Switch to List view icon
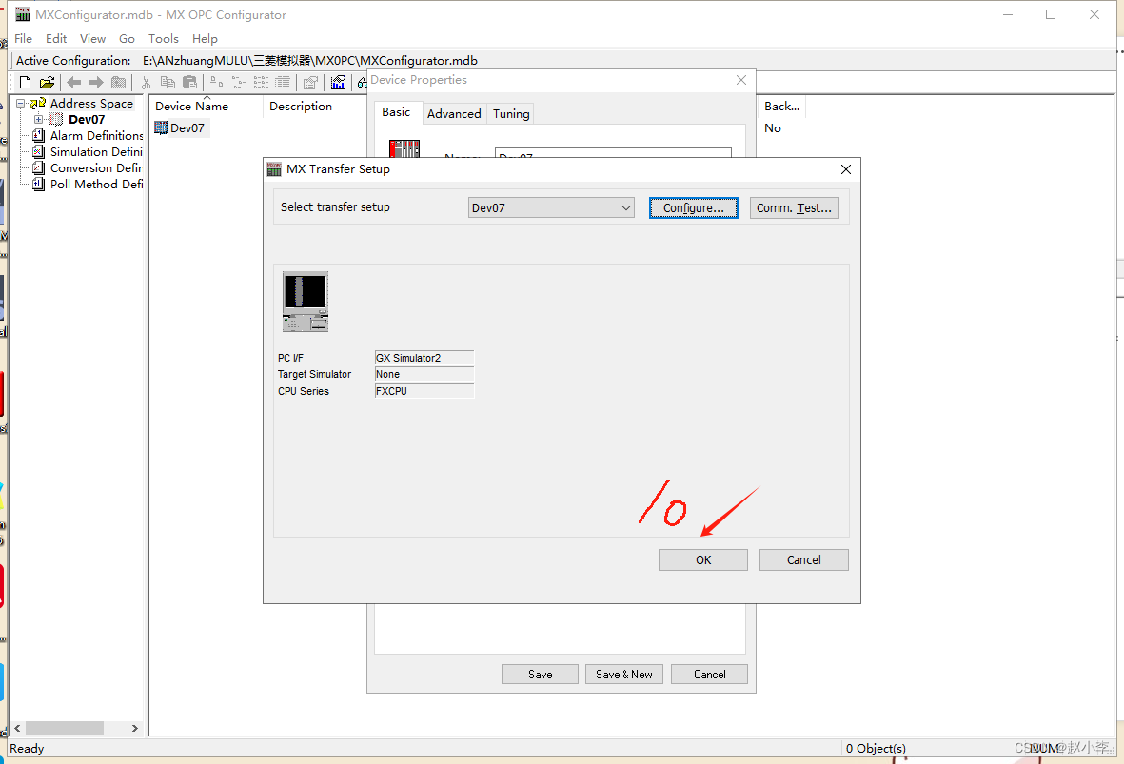This screenshot has height=764, width=1124. click(261, 83)
